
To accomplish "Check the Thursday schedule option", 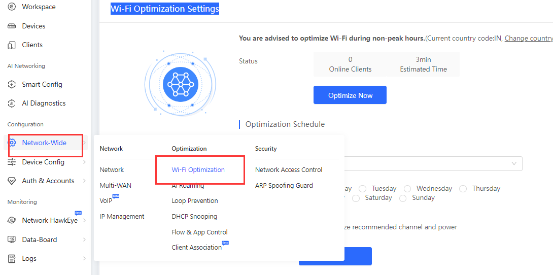I will 463,189.
